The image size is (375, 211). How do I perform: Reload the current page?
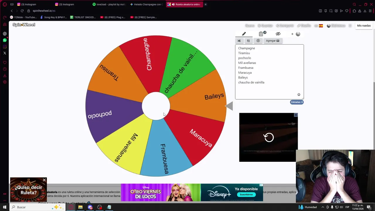point(22,11)
